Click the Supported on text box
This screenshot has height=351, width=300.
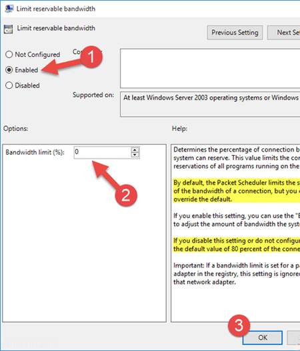210,104
